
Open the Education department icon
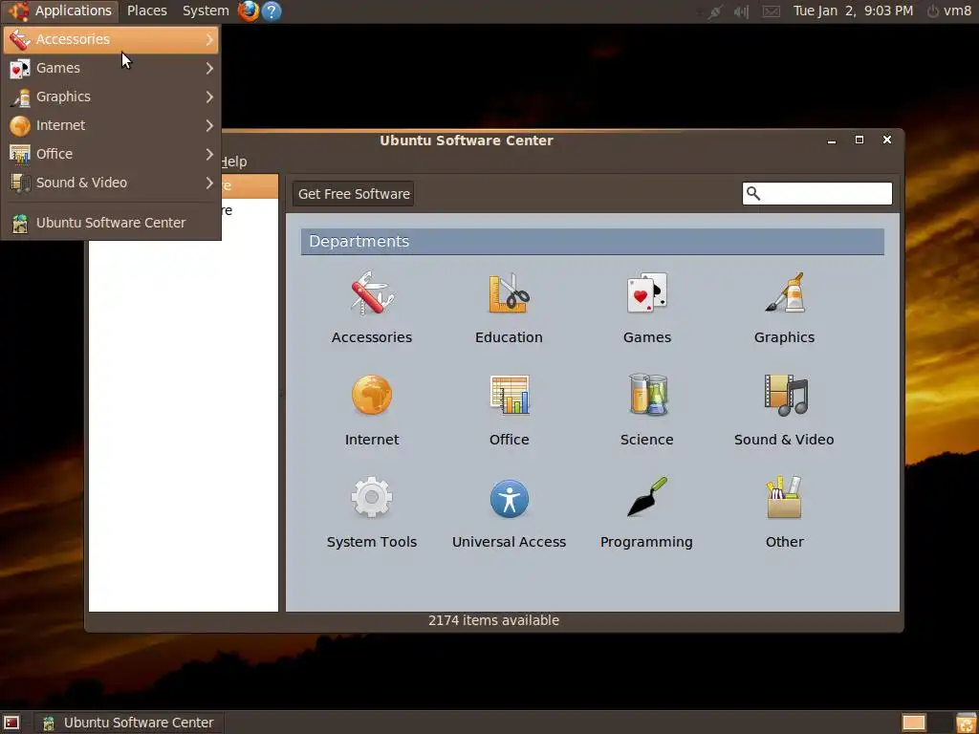[509, 292]
